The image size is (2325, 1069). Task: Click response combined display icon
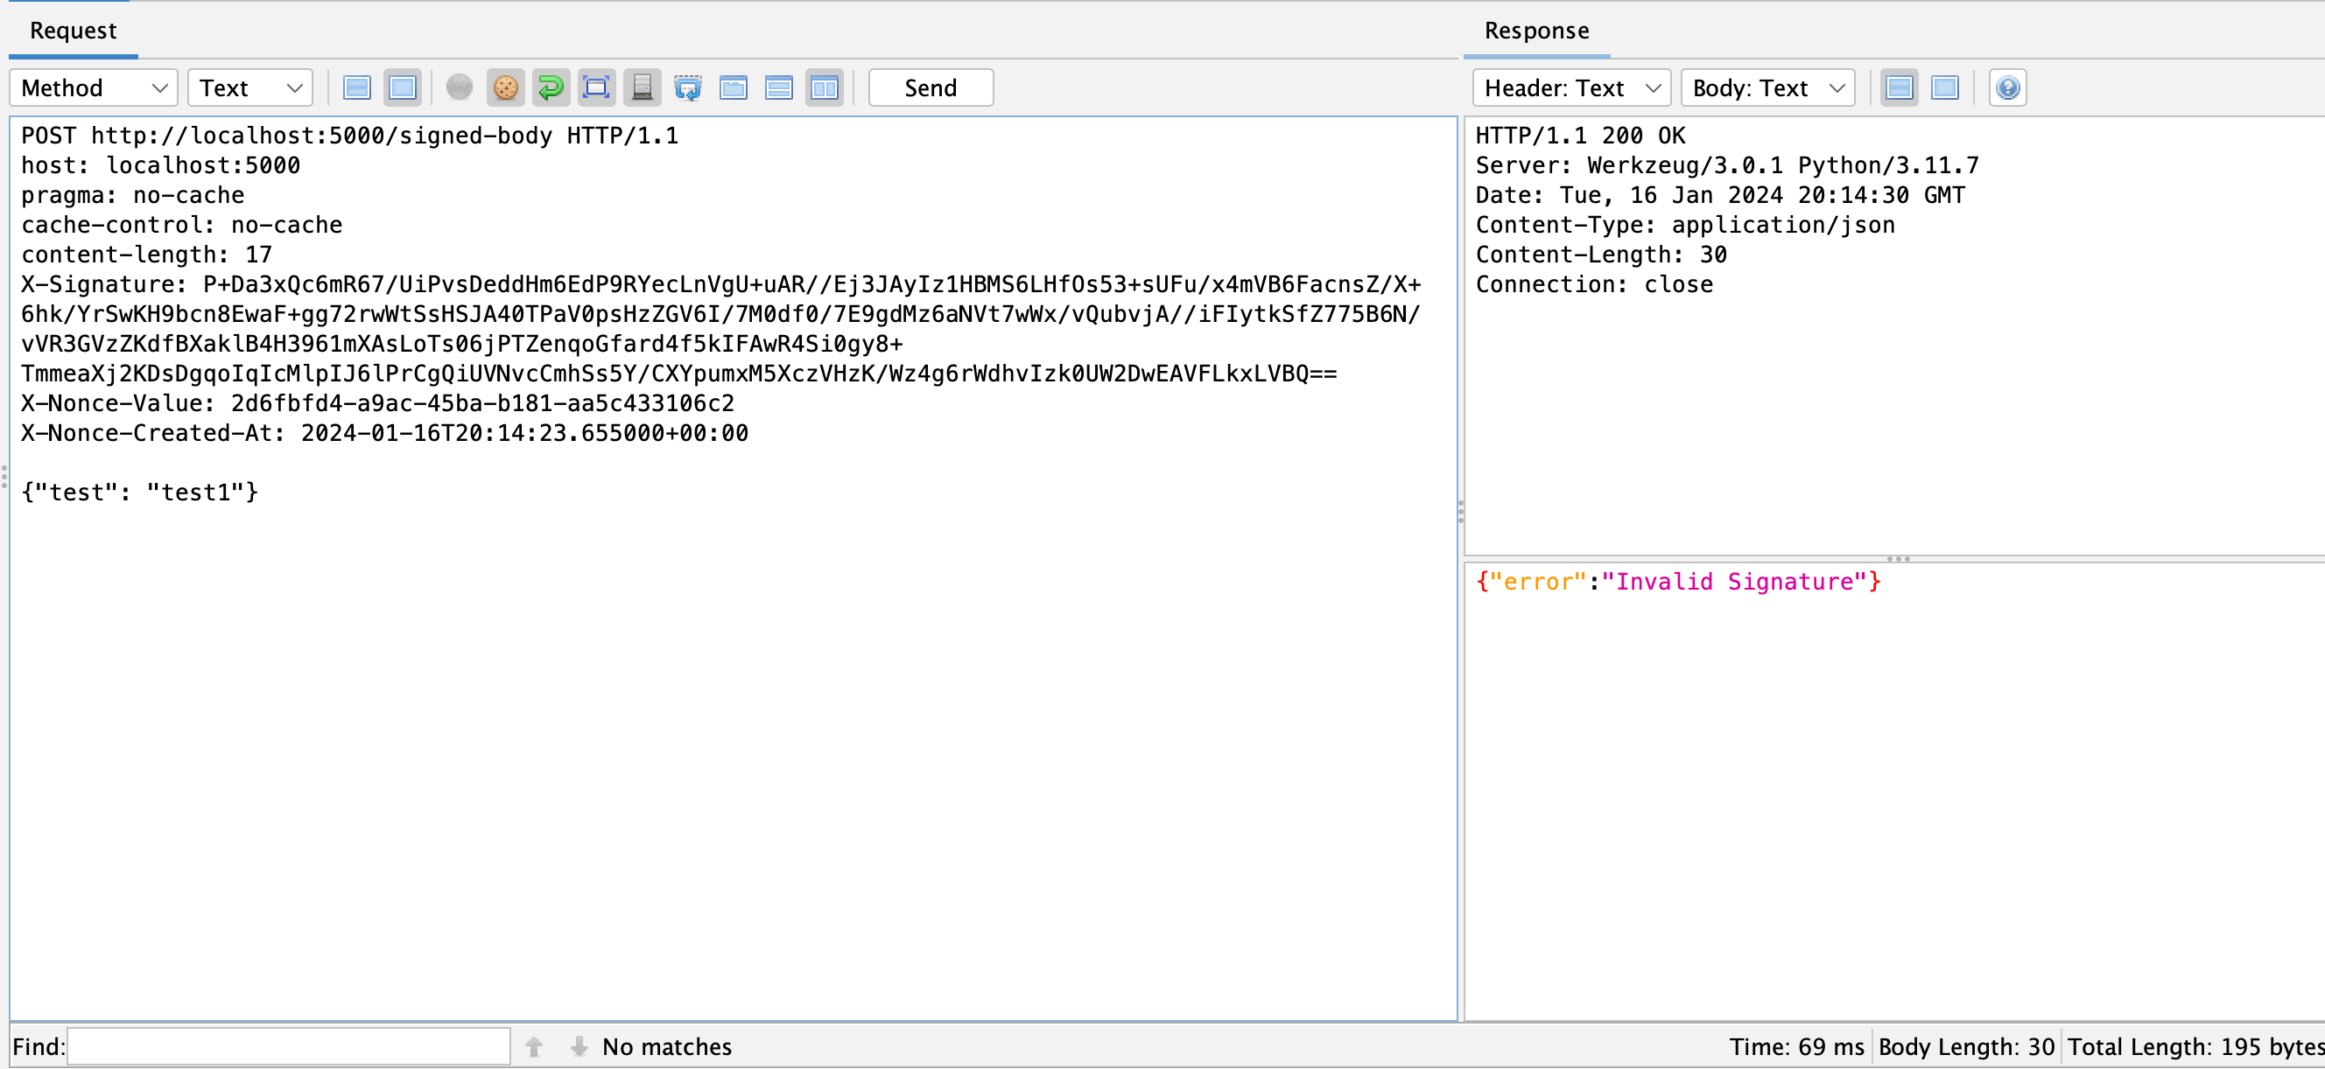[x=1945, y=87]
